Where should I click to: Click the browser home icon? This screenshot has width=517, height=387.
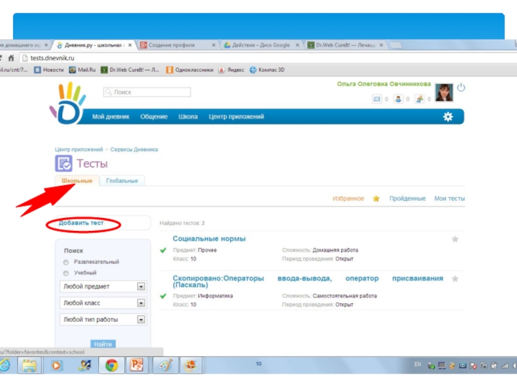[x=11, y=58]
